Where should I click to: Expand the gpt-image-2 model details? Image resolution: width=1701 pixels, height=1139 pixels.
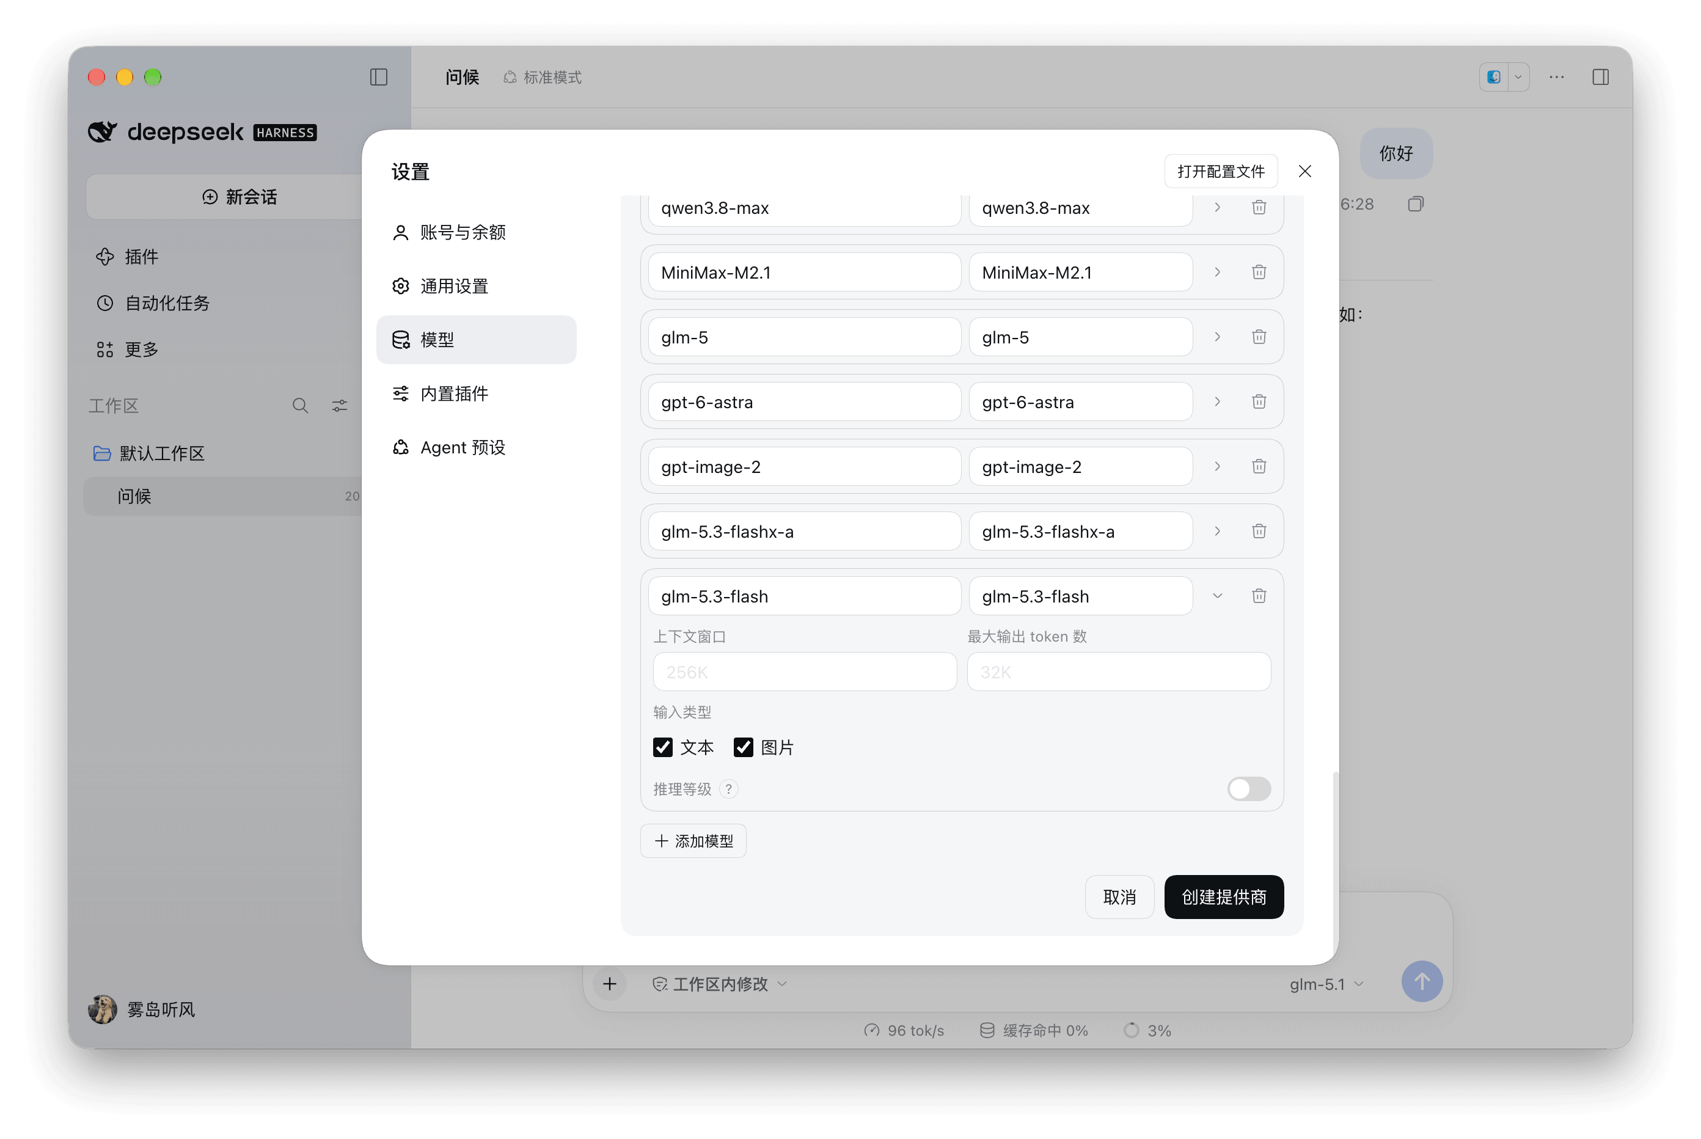click(x=1217, y=466)
